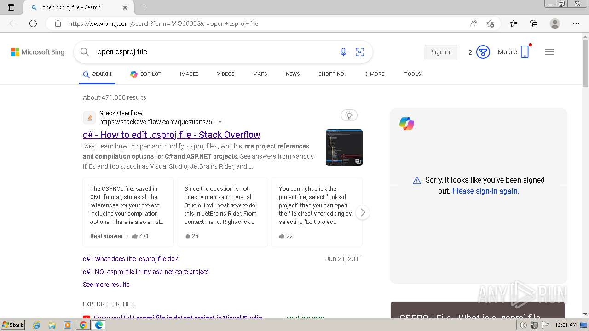Click the 12:51 AM taskbar clock
The image size is (589, 331).
pyautogui.click(x=566, y=325)
